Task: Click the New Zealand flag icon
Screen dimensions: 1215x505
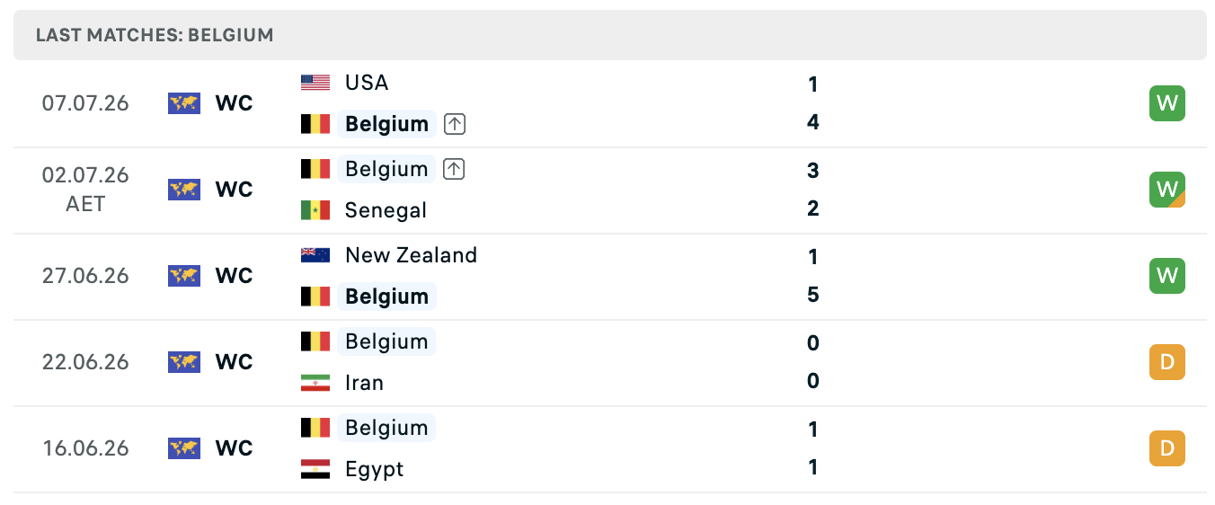Action: click(315, 255)
